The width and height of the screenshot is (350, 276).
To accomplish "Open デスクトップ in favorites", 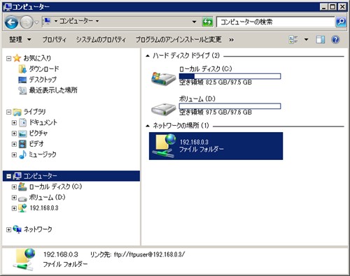I will click(x=43, y=80).
